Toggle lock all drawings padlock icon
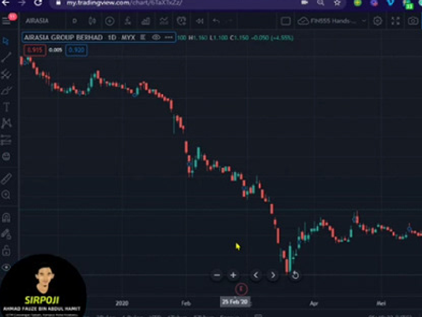The width and height of the screenshot is (422, 317). [x=6, y=251]
